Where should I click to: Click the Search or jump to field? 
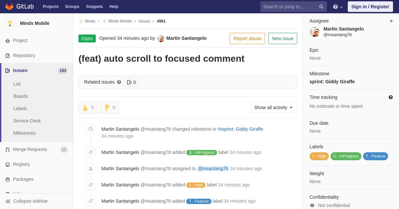pos(289,7)
